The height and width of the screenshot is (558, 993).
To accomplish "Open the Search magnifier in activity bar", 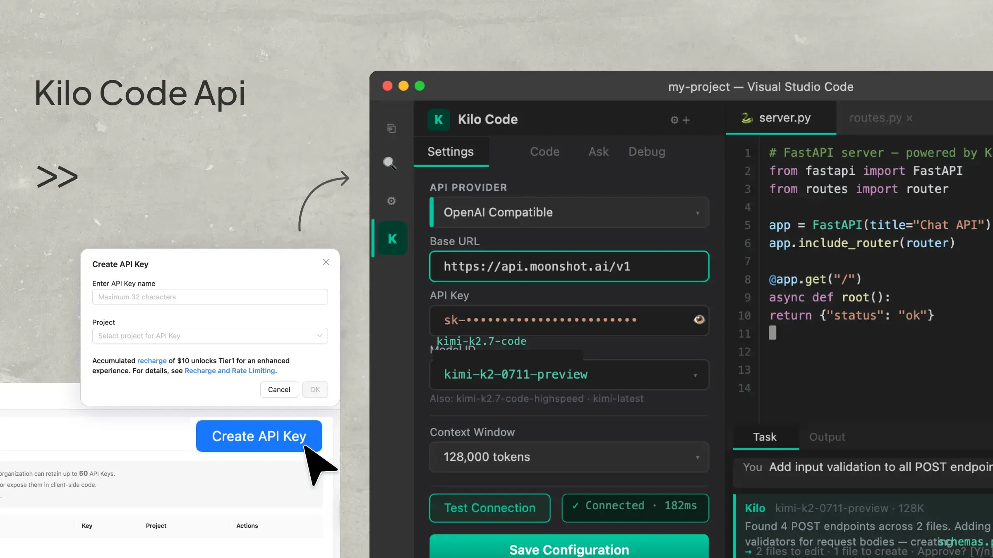I will (390, 163).
